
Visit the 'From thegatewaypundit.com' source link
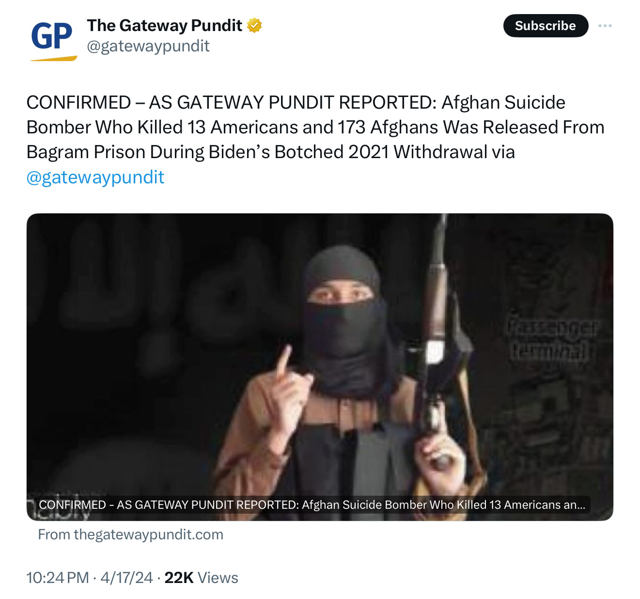click(131, 534)
